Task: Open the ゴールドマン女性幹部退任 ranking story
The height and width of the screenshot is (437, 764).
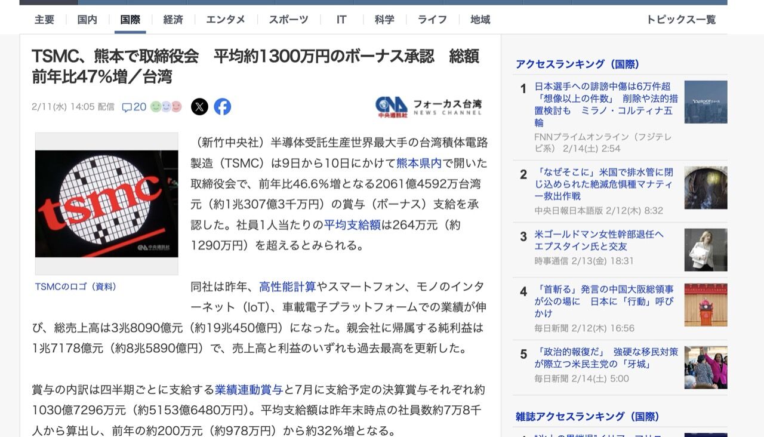Action: (599, 240)
